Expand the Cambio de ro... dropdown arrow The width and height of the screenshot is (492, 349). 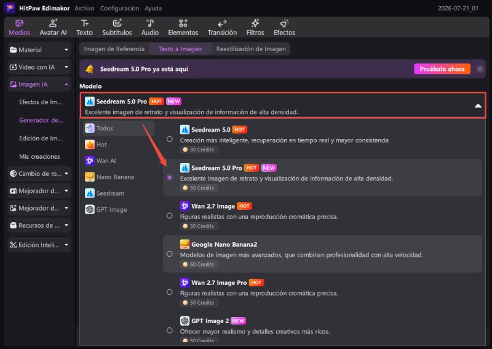click(66, 174)
